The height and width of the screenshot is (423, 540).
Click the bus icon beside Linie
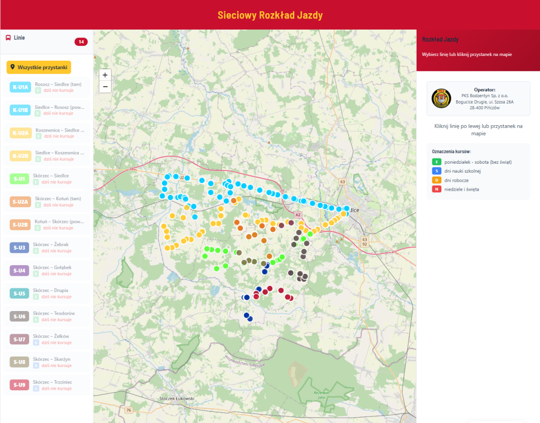tap(8, 38)
